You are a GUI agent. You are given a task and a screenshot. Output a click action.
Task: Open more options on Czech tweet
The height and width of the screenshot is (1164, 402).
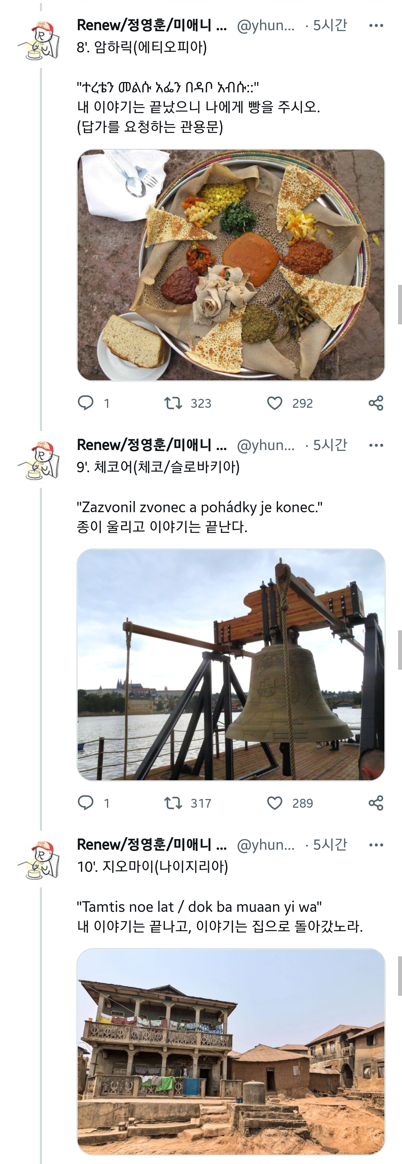coord(376,445)
